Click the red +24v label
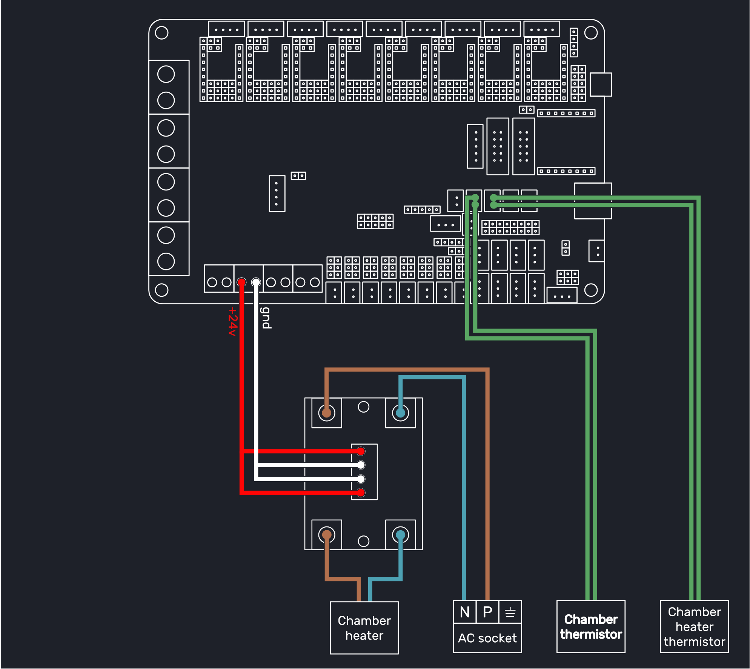750x669 pixels. click(232, 321)
